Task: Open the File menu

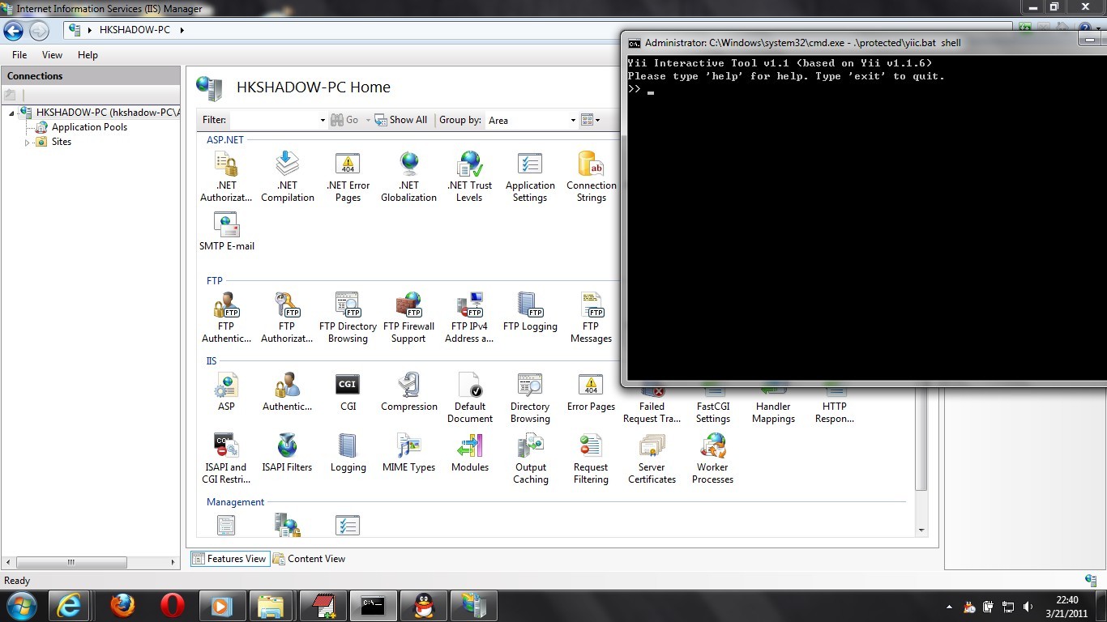Action: [x=19, y=55]
